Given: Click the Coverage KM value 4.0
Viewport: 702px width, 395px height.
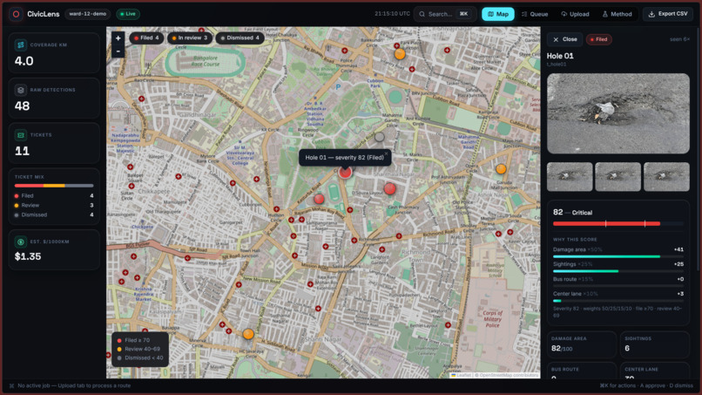Looking at the screenshot, I should [x=24, y=61].
